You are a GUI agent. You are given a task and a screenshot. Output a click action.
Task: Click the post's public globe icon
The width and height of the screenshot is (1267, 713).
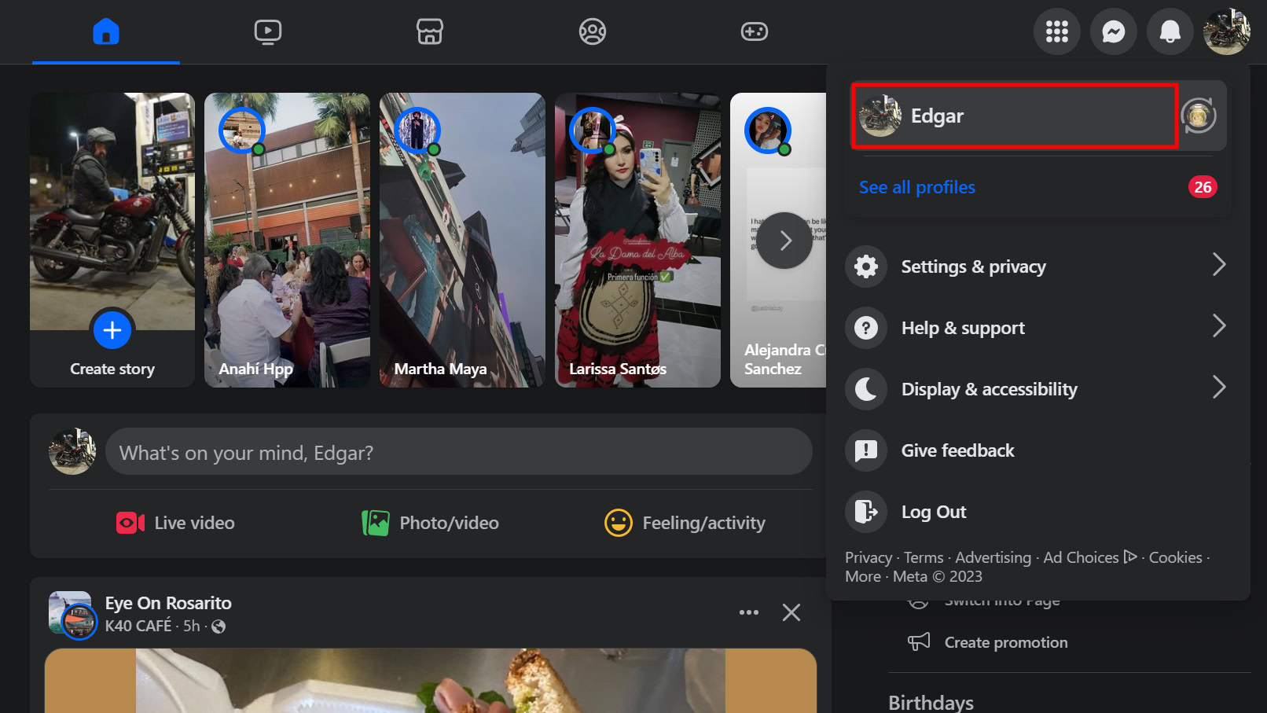coord(219,627)
